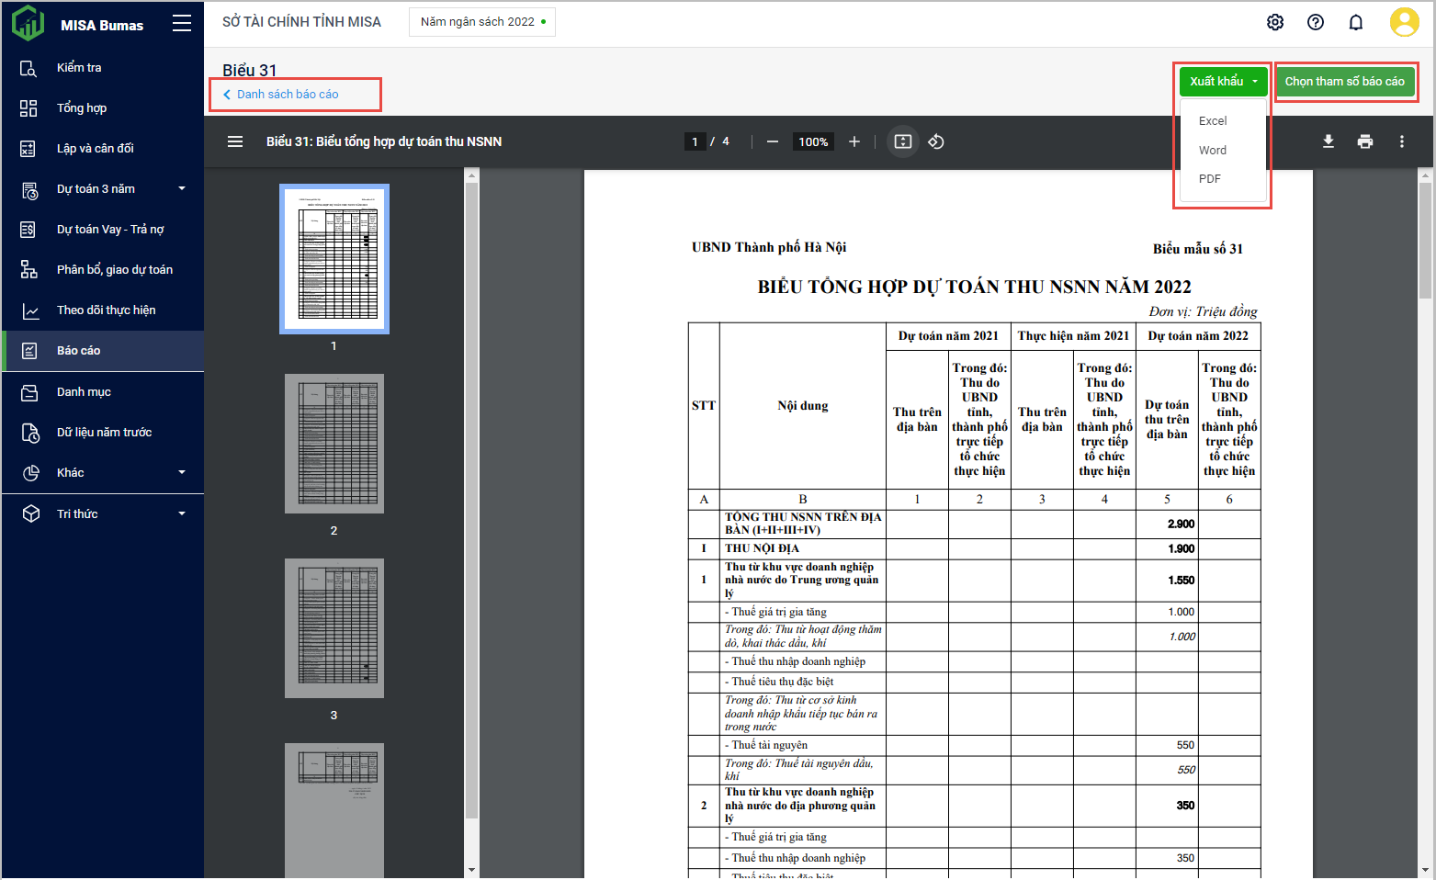1436x880 pixels.
Task: Zoom in with the plus icon
Action: (854, 141)
